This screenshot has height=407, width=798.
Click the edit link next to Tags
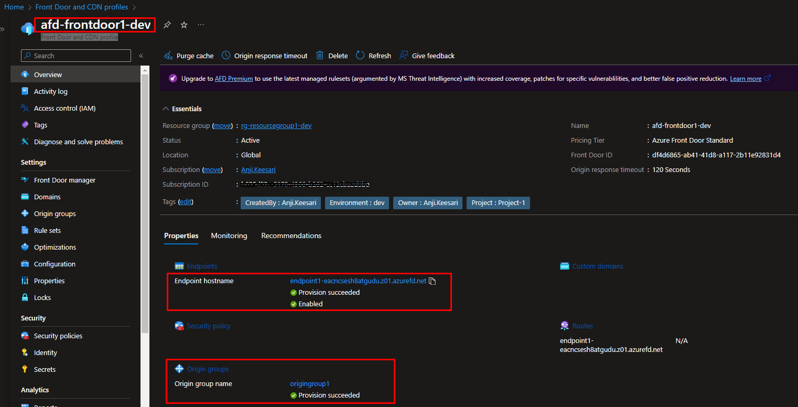186,202
